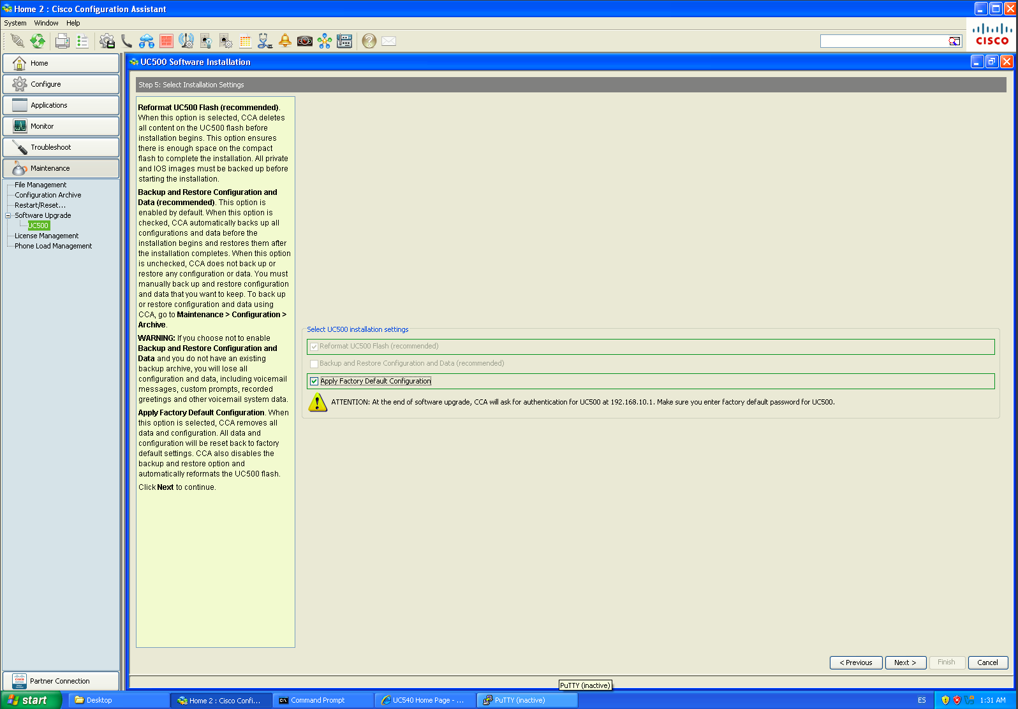Image resolution: width=1018 pixels, height=709 pixels.
Task: Open the Help menu
Action: point(73,23)
